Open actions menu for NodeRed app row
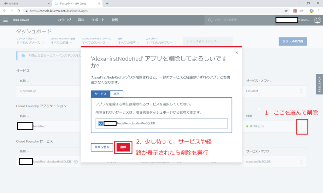323x193 pixels. click(301, 126)
